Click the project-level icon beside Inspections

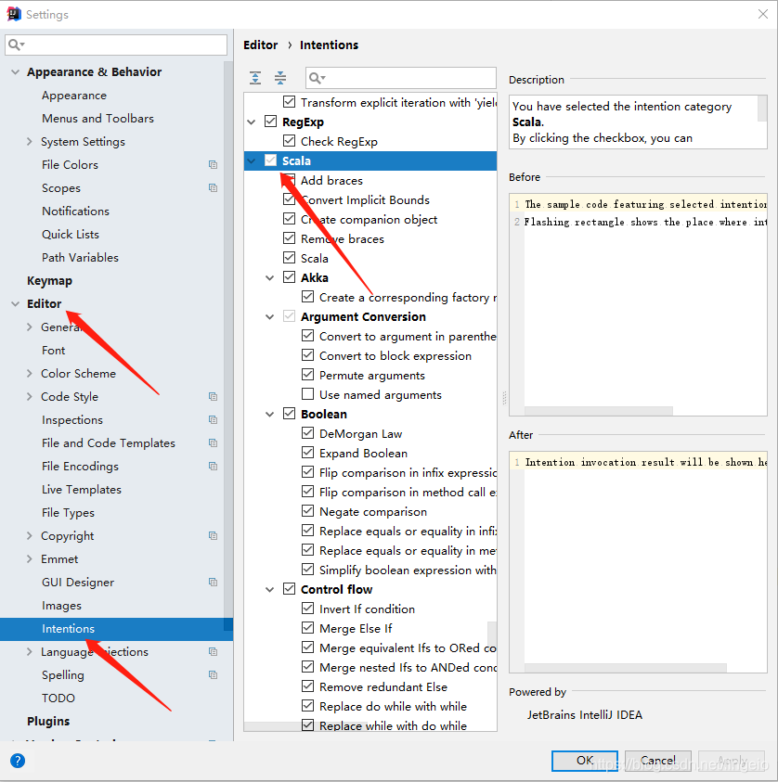coord(214,420)
